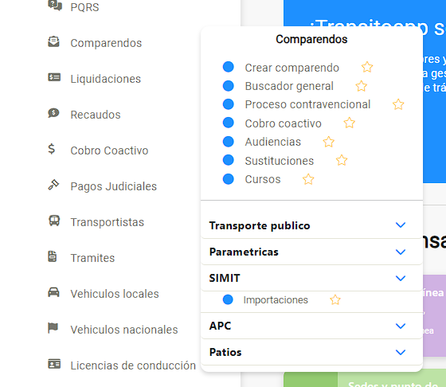The height and width of the screenshot is (387, 446).
Task: Click the Pagos Judiciales gavel icon
Action: (x=53, y=185)
